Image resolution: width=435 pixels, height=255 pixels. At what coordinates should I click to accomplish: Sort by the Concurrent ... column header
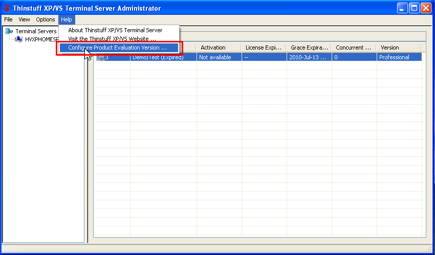pyautogui.click(x=354, y=48)
